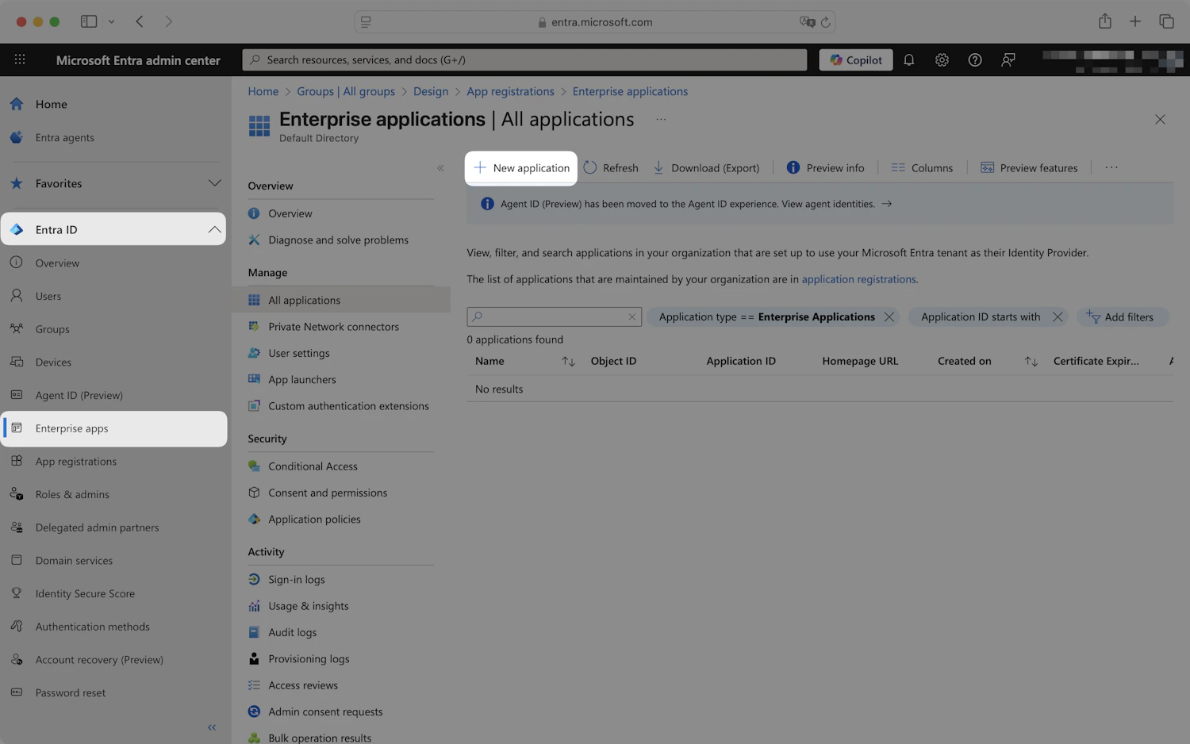Screen dimensions: 1190x744
Task: Open Preview features
Action: pos(1029,168)
